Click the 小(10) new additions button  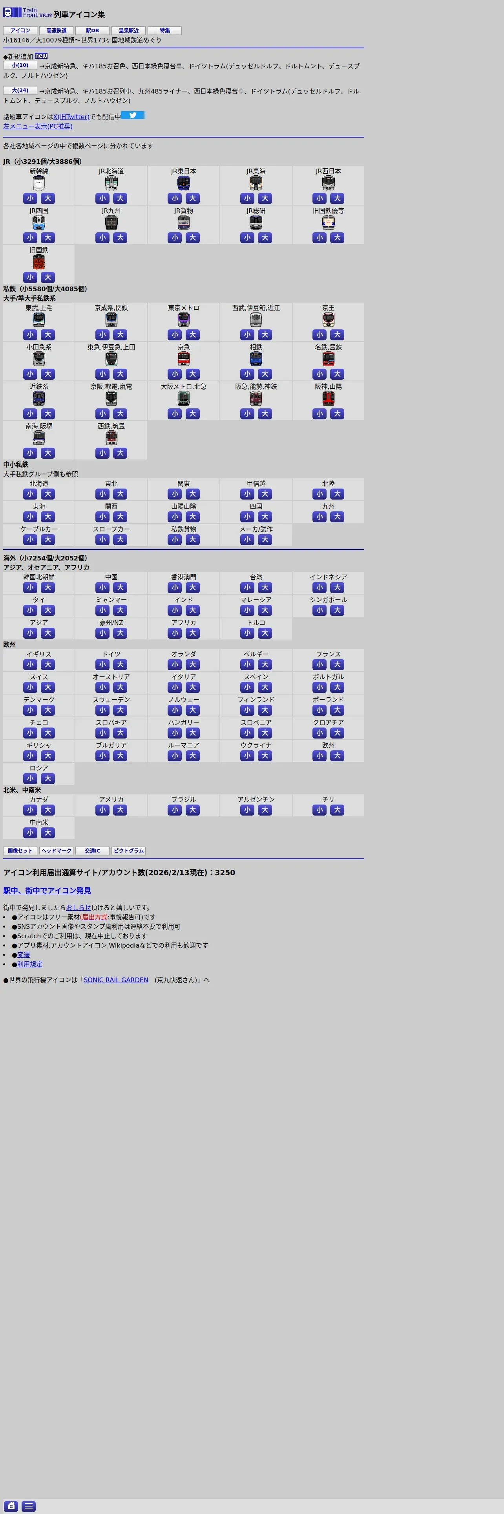point(20,65)
